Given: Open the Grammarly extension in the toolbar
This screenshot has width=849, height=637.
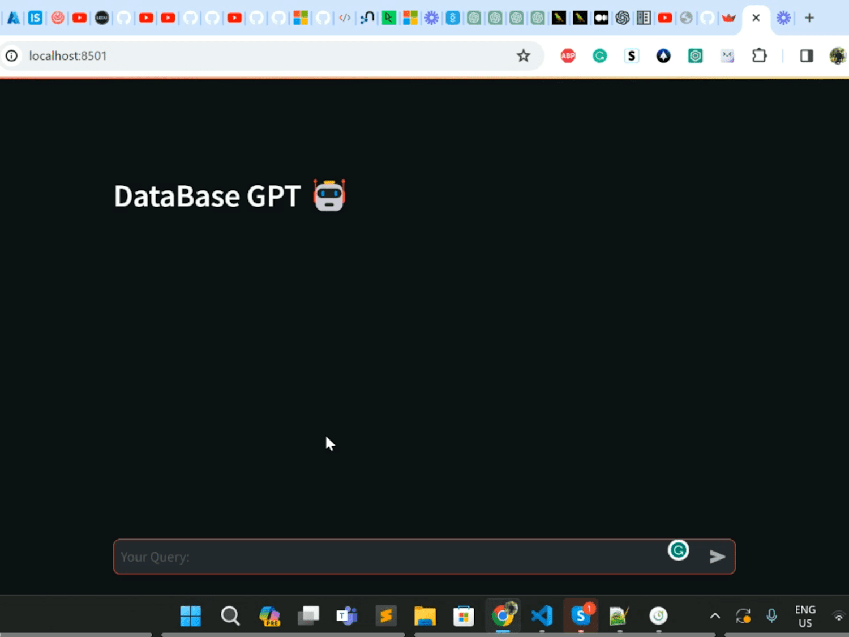Looking at the screenshot, I should (x=599, y=55).
